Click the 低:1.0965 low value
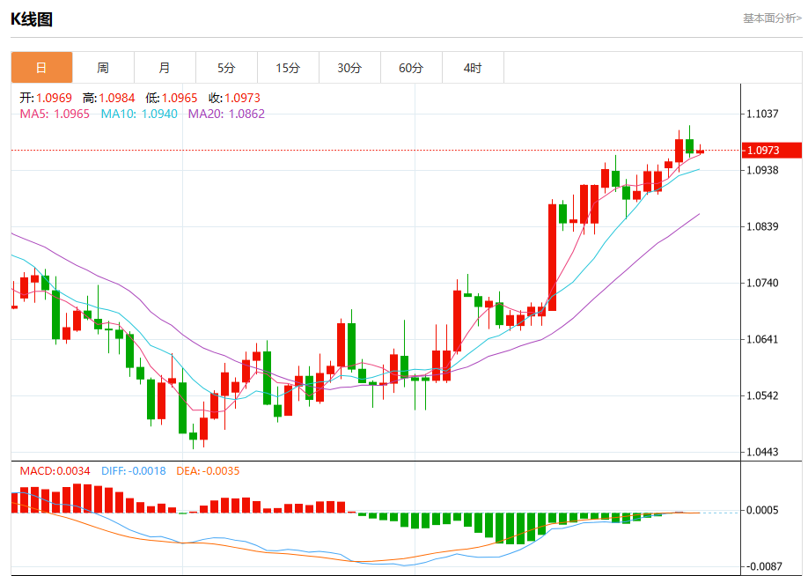 point(172,98)
